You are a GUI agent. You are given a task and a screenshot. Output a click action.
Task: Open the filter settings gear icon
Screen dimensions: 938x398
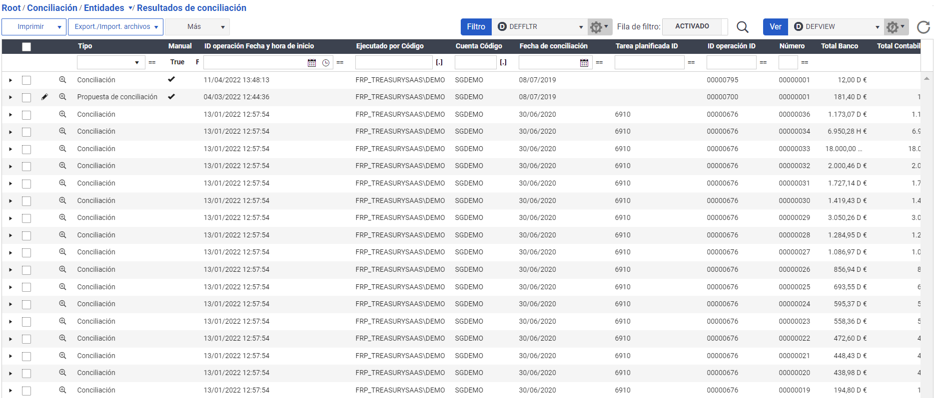tap(599, 27)
